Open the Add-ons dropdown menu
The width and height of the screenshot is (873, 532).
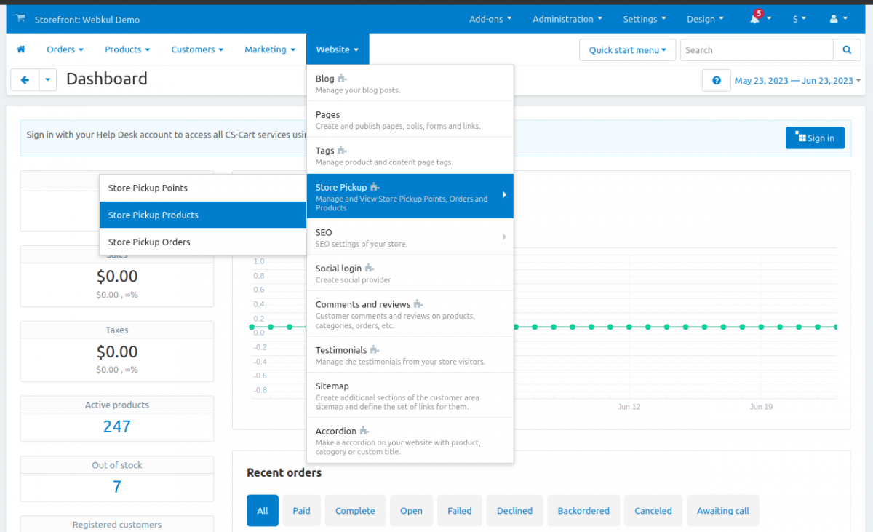pyautogui.click(x=490, y=19)
